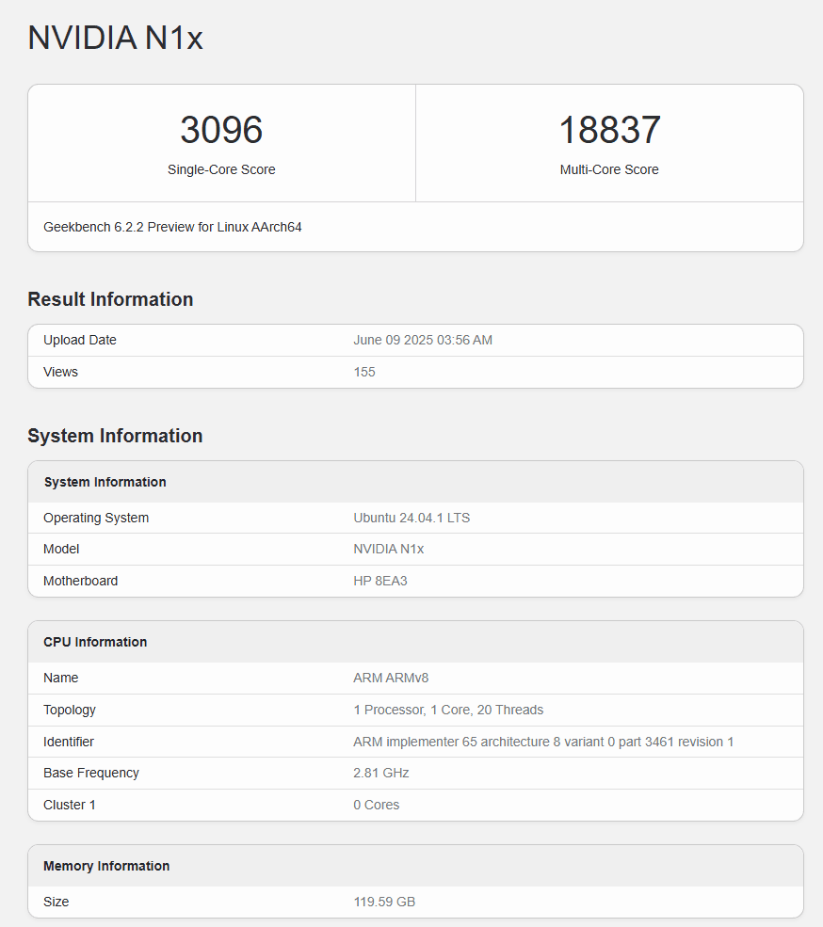Click the Single-Core Score label
This screenshot has height=927, width=823.
click(221, 169)
